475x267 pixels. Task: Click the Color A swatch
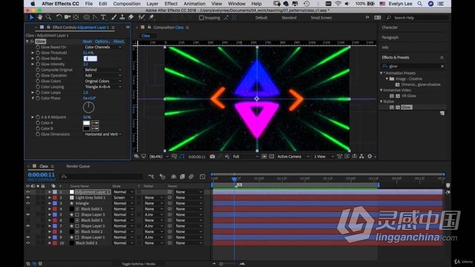point(86,123)
